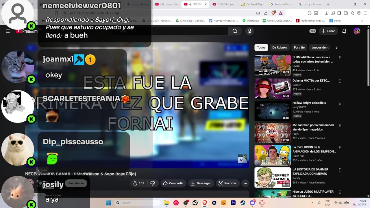The width and height of the screenshot is (370, 208).
Task: Open Steam from the taskbar
Action: (243, 203)
